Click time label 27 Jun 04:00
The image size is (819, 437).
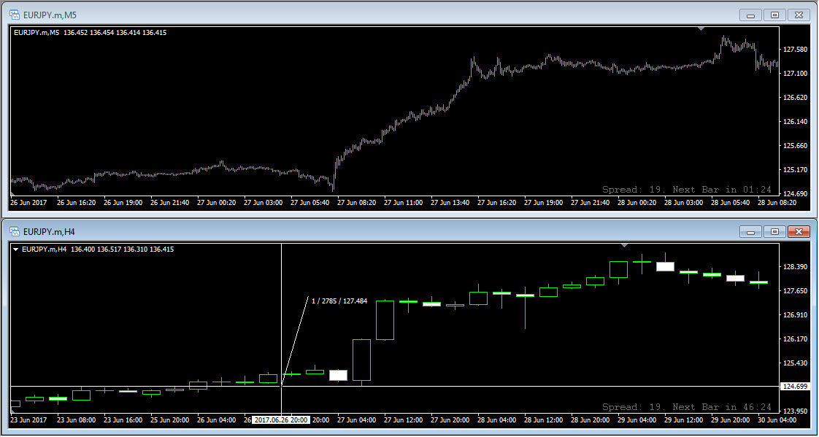click(x=357, y=419)
